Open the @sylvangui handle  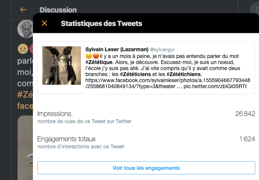pyautogui.click(x=162, y=50)
